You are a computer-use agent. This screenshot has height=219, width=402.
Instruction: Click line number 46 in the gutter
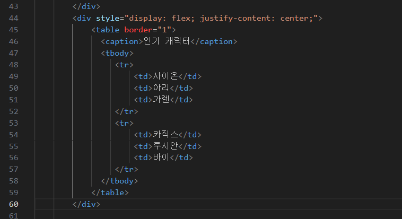(x=14, y=41)
